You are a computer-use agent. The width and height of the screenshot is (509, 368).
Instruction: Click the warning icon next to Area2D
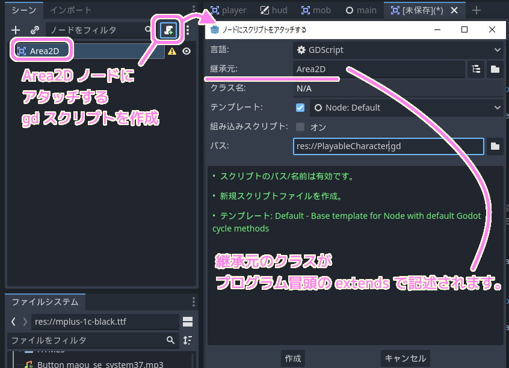click(172, 52)
